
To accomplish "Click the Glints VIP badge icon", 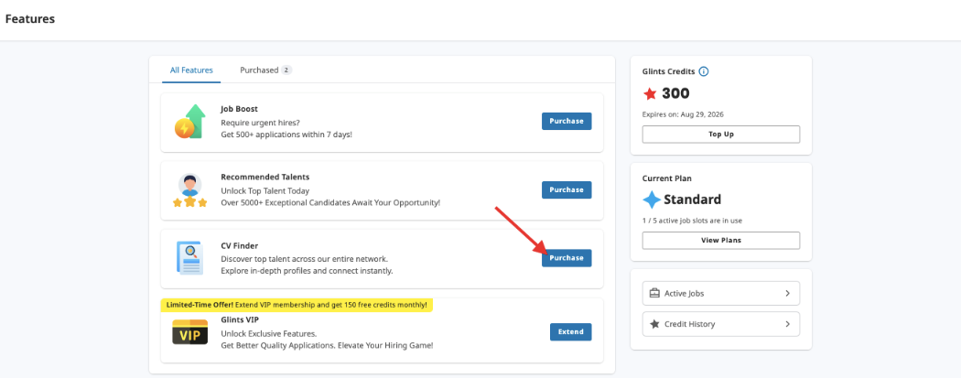I will click(190, 332).
